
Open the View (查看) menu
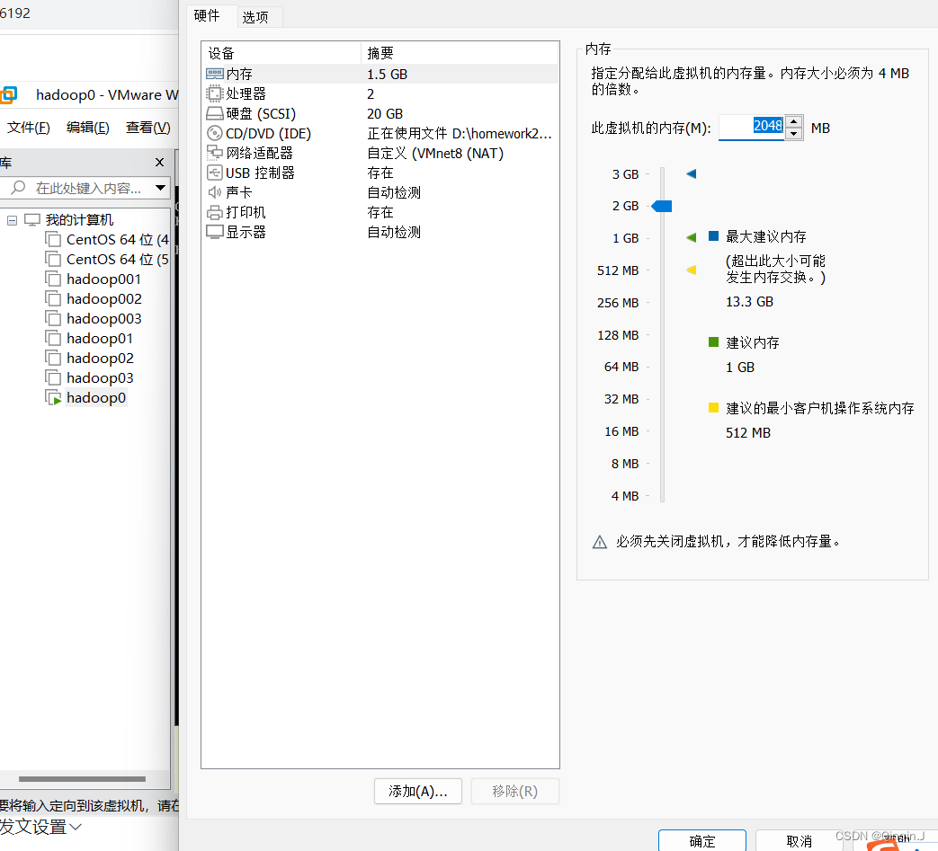click(147, 128)
